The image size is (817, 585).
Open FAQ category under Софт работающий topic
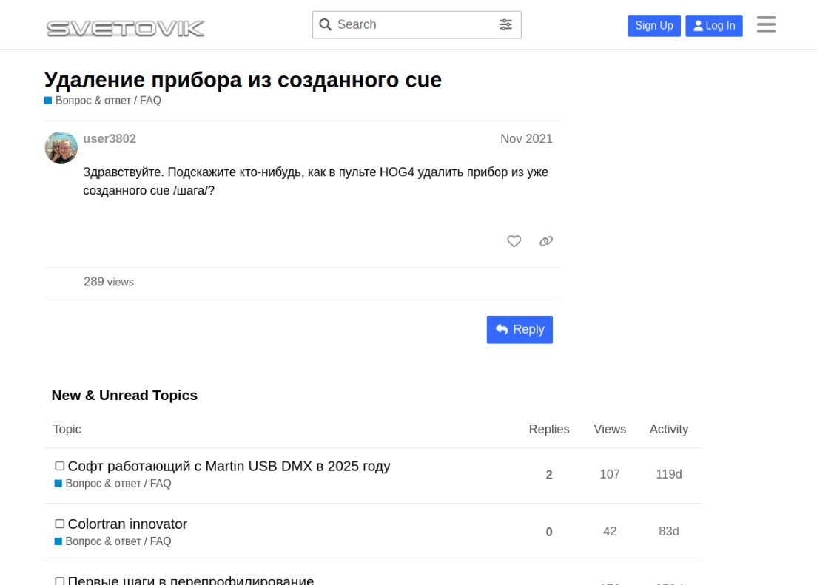point(113,484)
